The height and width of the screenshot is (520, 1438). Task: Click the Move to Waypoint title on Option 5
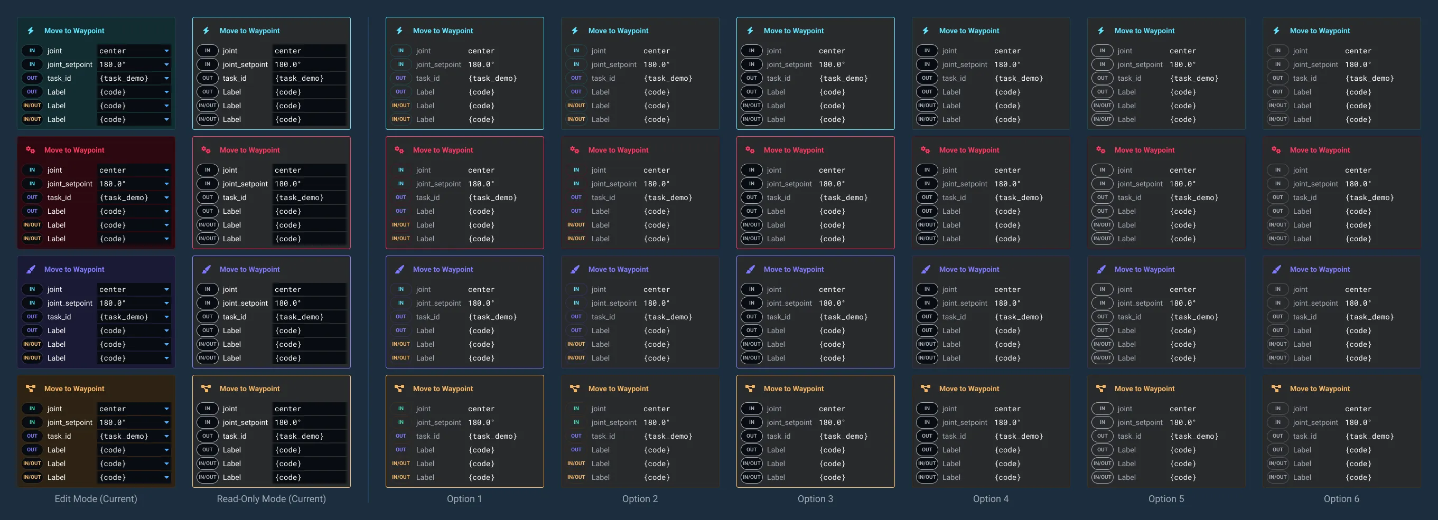(x=1144, y=31)
